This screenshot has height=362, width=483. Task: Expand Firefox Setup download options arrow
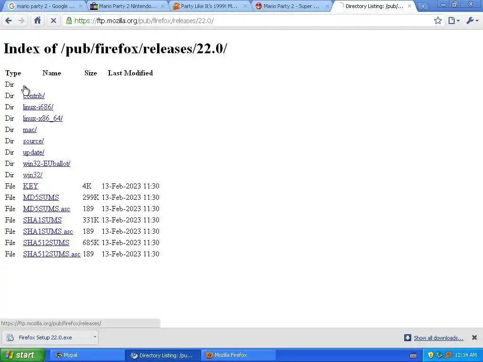95,337
